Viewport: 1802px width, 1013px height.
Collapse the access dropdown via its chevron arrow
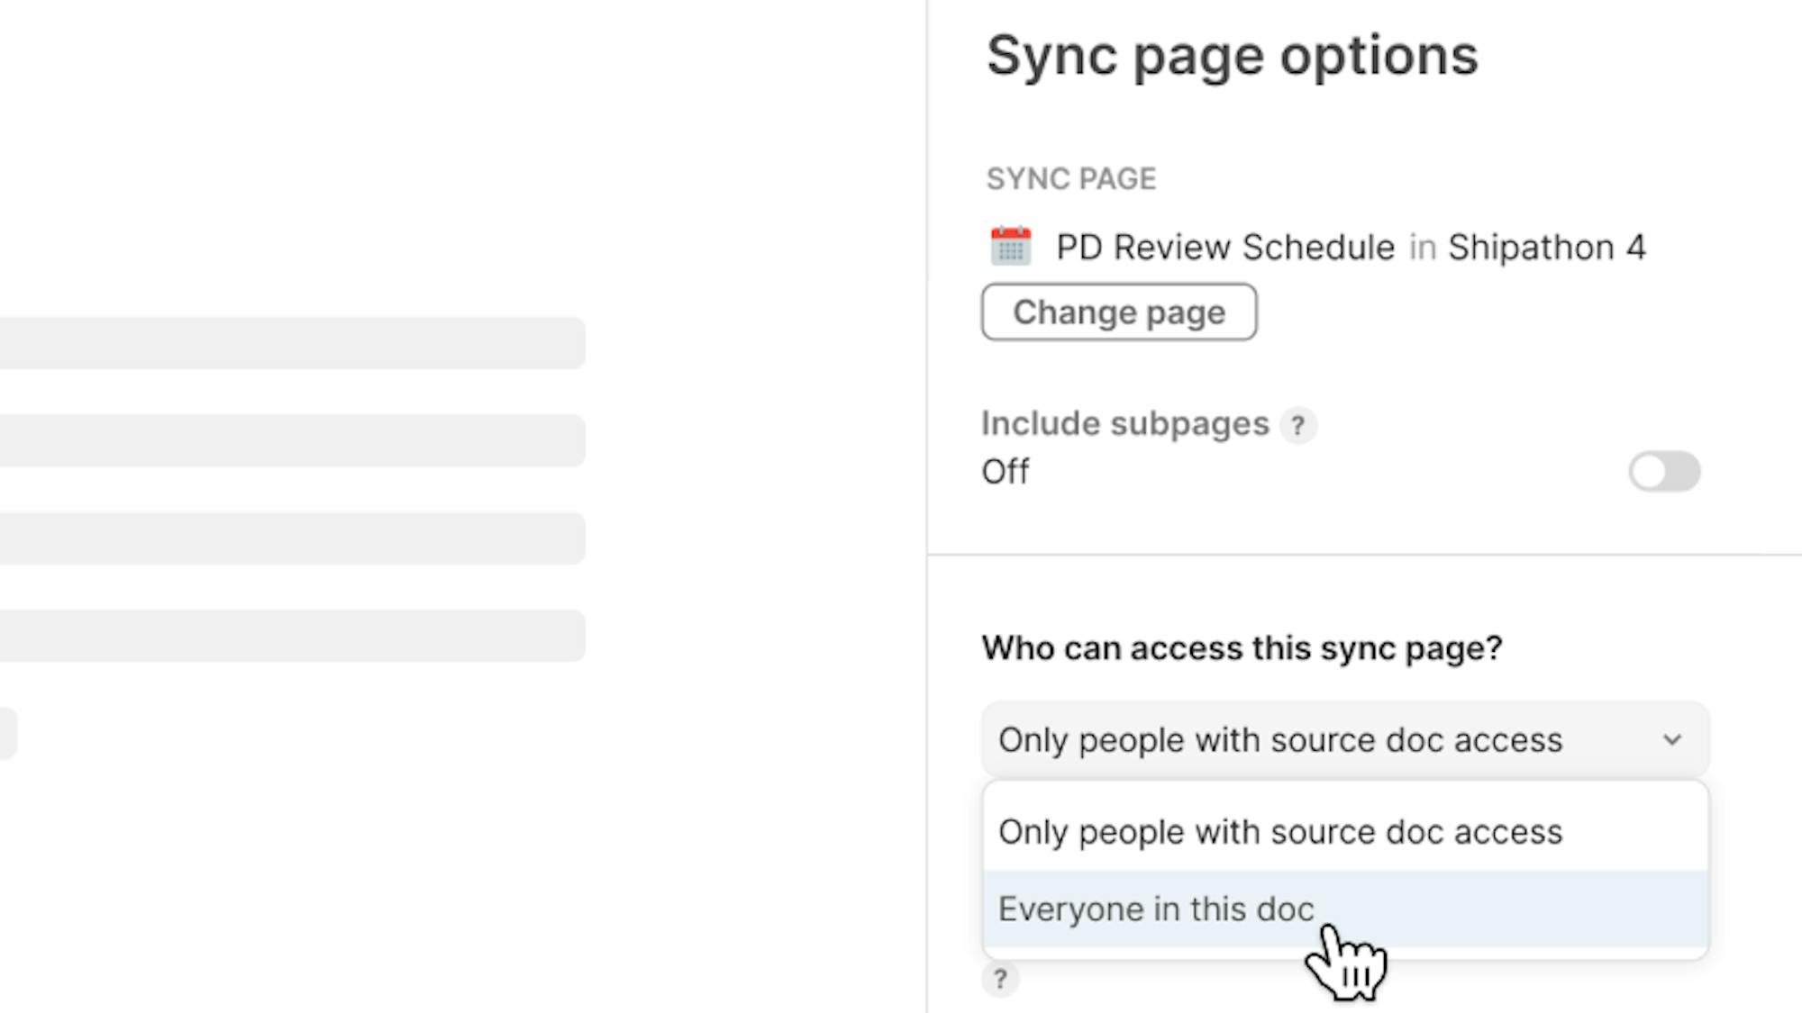[1671, 740]
